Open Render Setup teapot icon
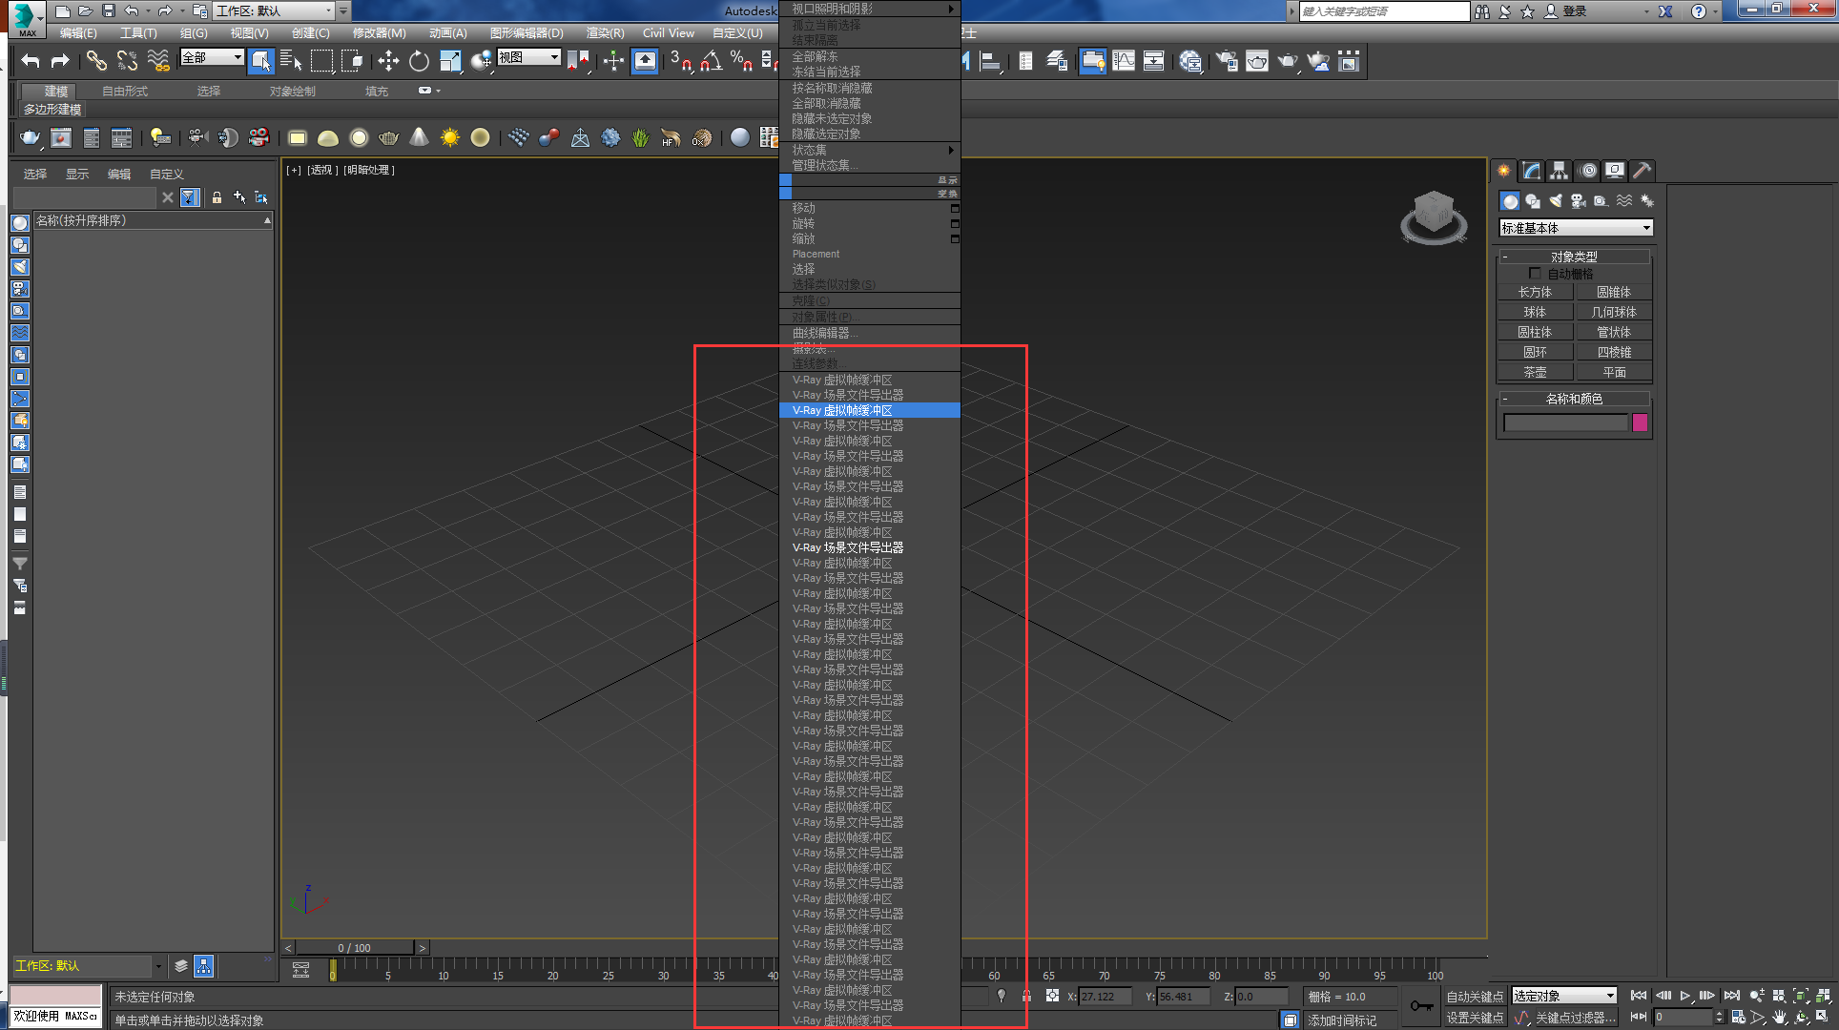Viewport: 1839px width, 1030px height. [1226, 61]
